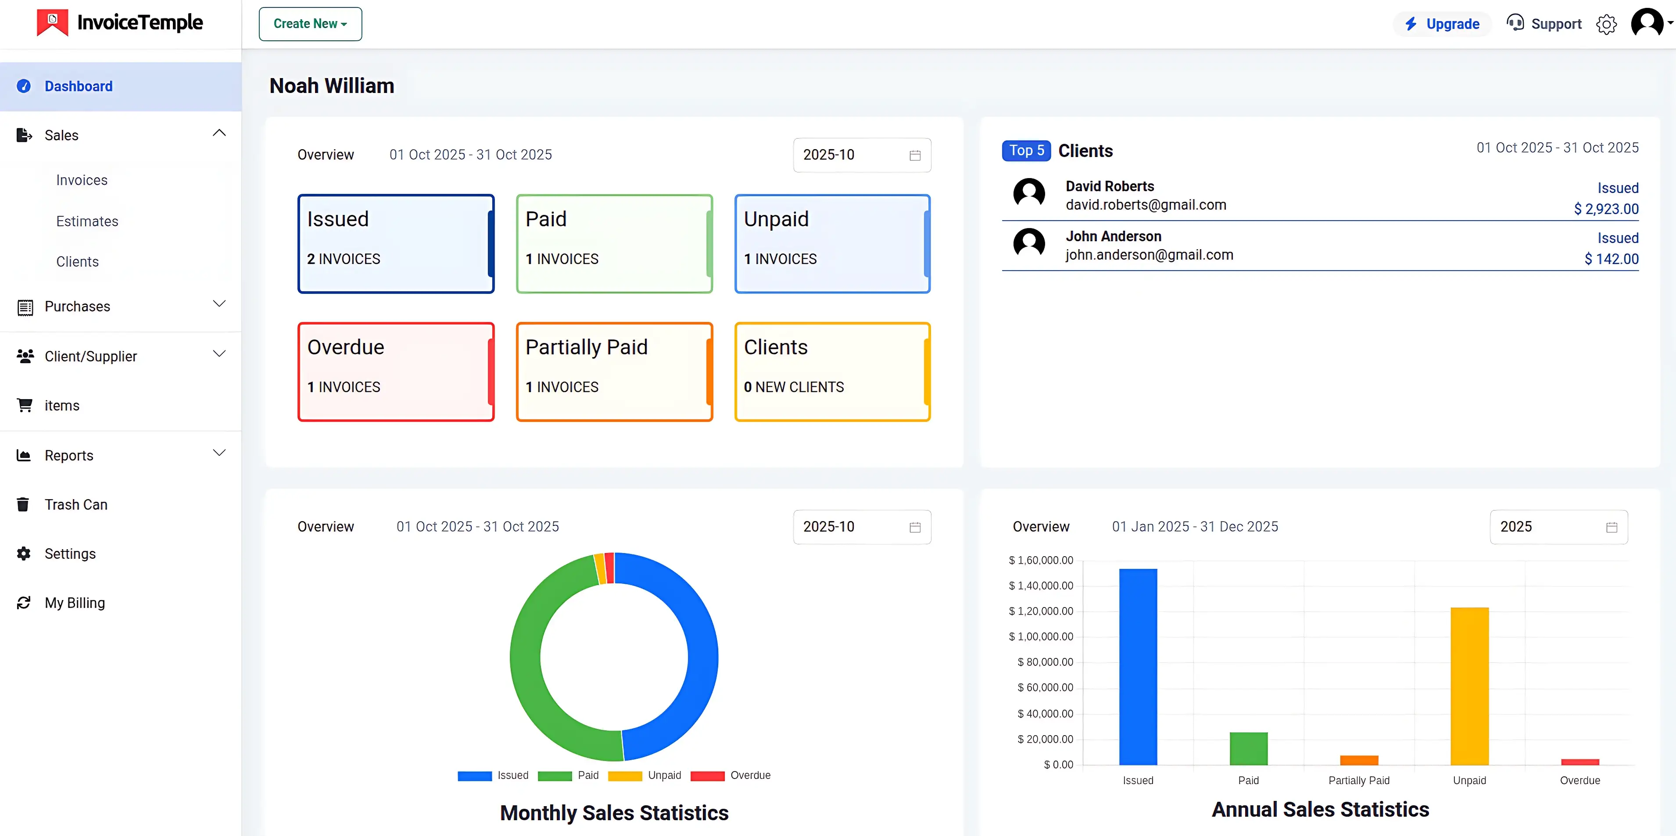The width and height of the screenshot is (1676, 836).
Task: Open the 2025-10 month picker in Overview
Action: 862,155
